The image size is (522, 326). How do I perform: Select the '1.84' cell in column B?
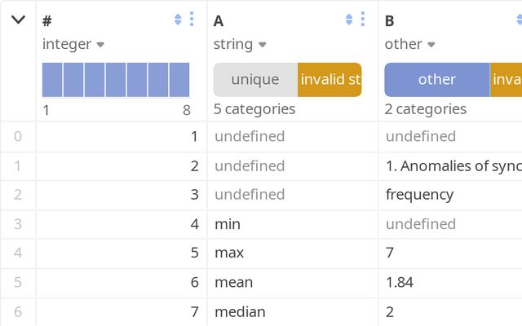click(400, 282)
